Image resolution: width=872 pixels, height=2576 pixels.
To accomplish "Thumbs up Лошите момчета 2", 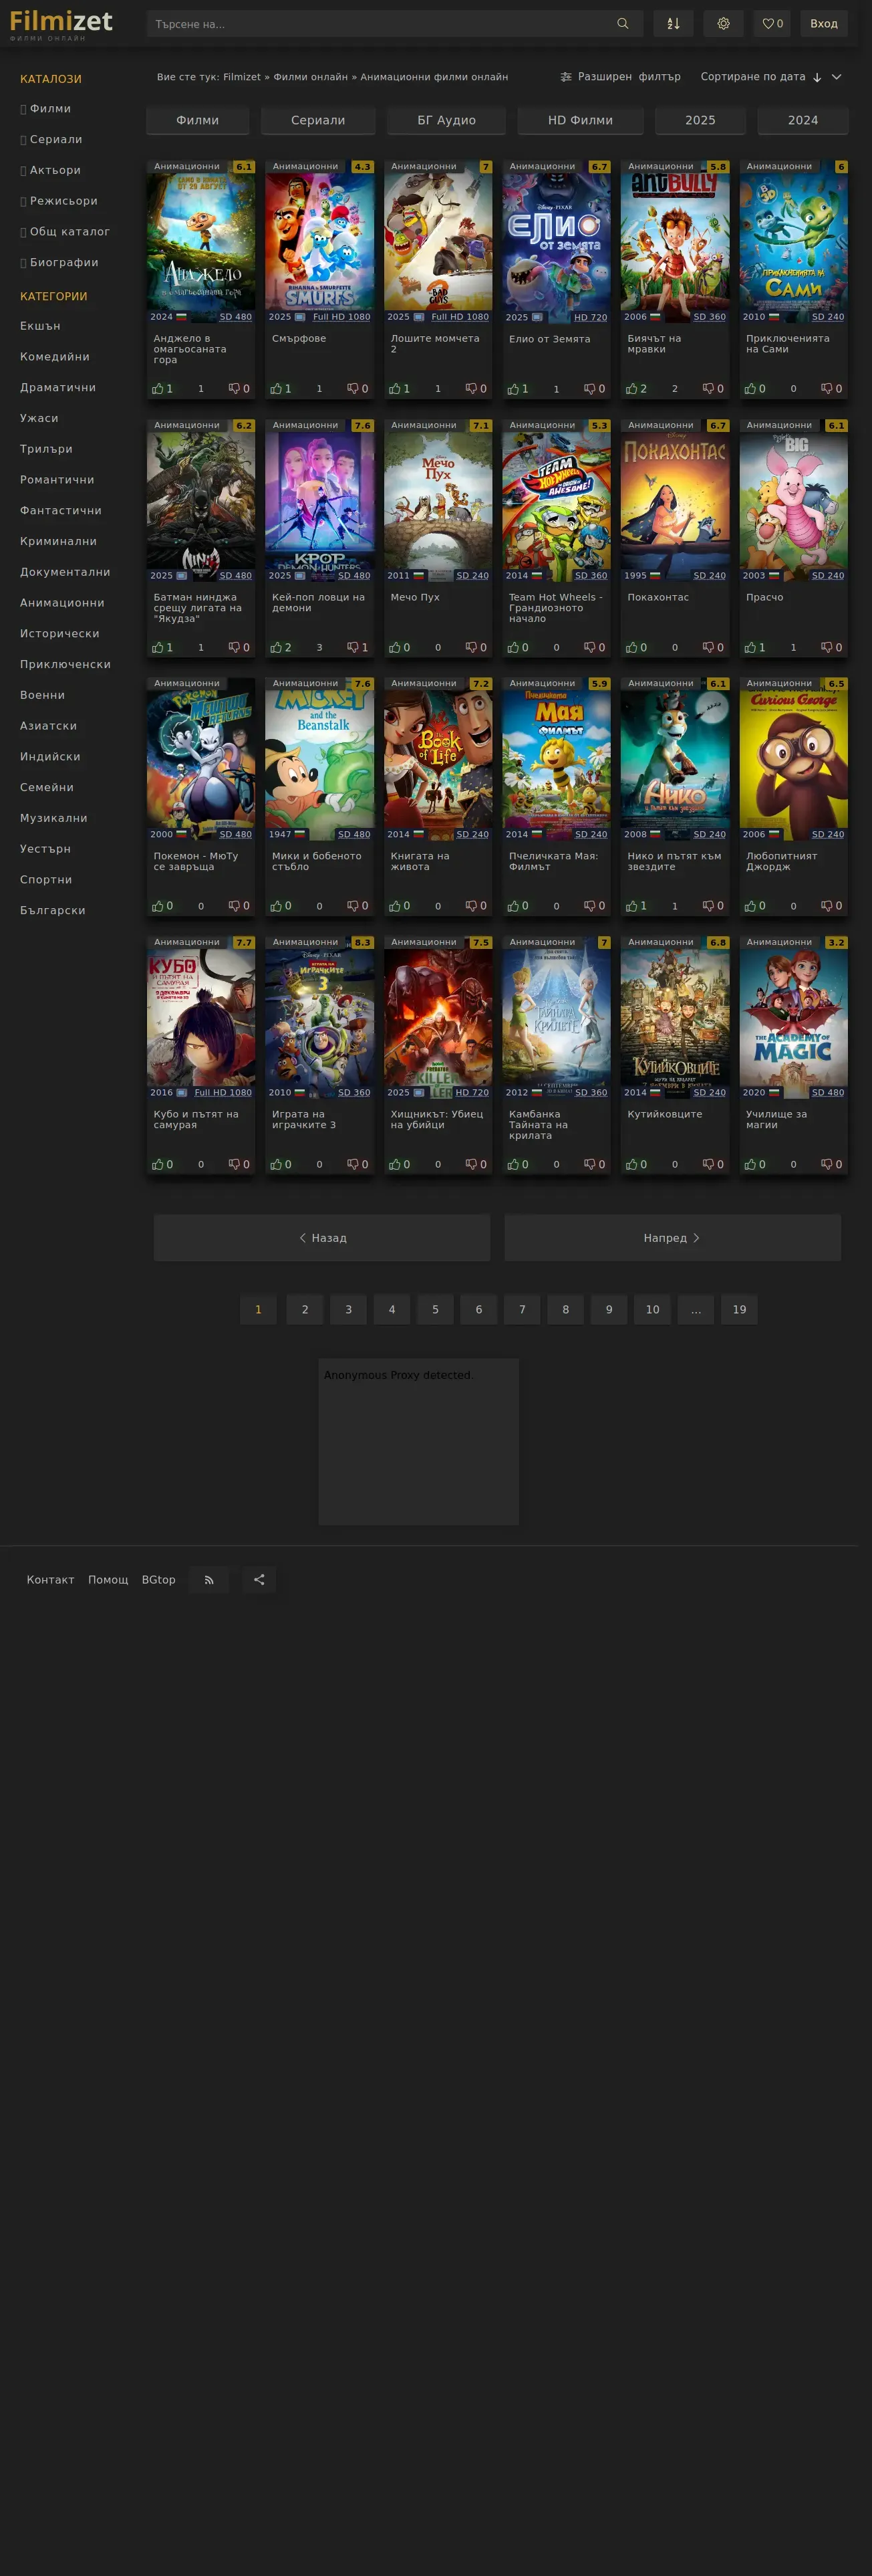I will tap(400, 389).
